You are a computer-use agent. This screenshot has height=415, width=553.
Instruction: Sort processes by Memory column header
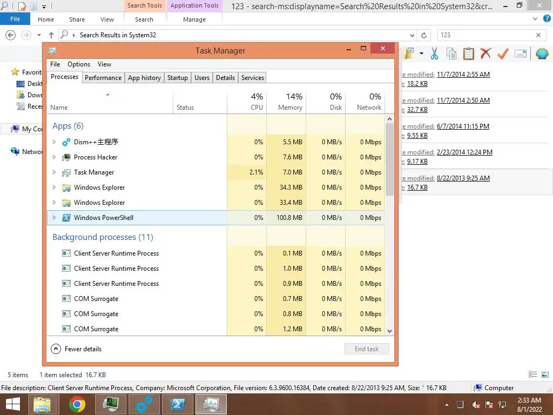(286, 102)
